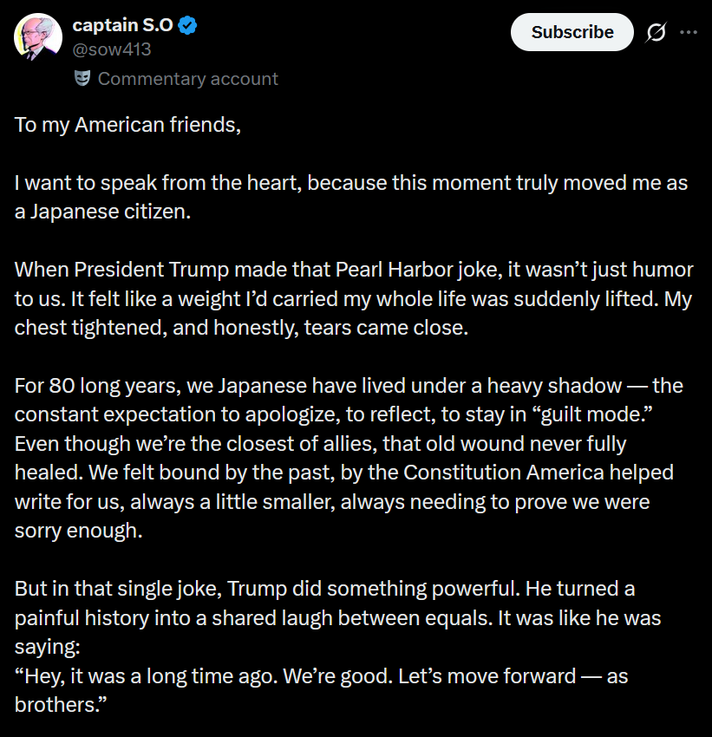This screenshot has height=737, width=712.
Task: Select the words "a Japanese citizen."
Action: click(101, 212)
